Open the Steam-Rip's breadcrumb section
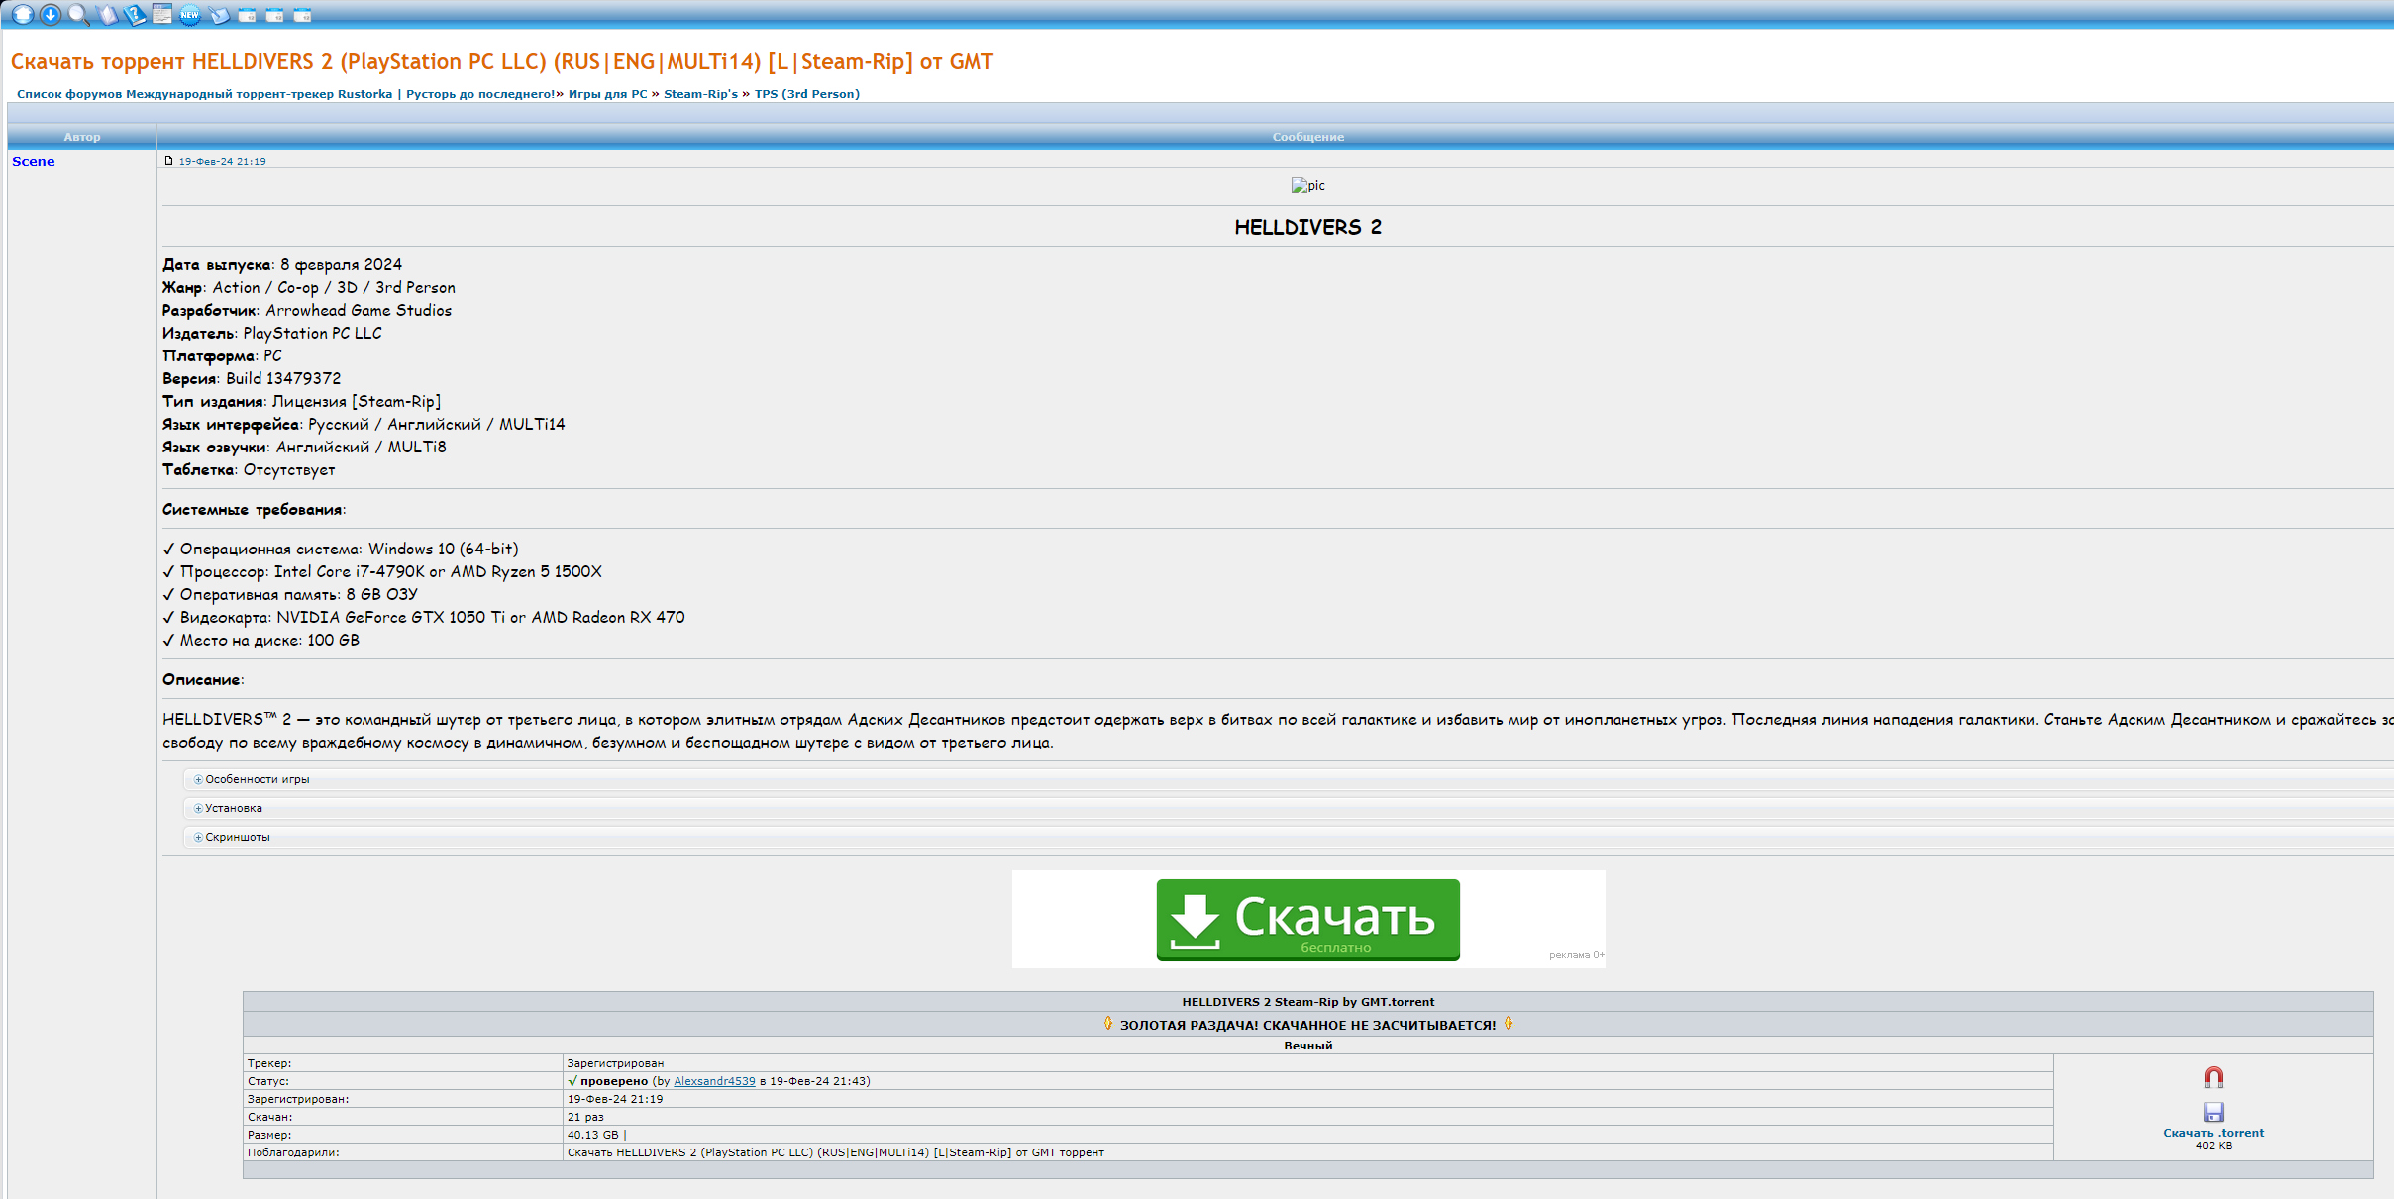This screenshot has width=2394, height=1199. pos(700,94)
